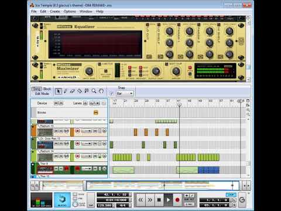Select the Razor tool
Viewport: 281px width, 211px height.
[x=80, y=91]
